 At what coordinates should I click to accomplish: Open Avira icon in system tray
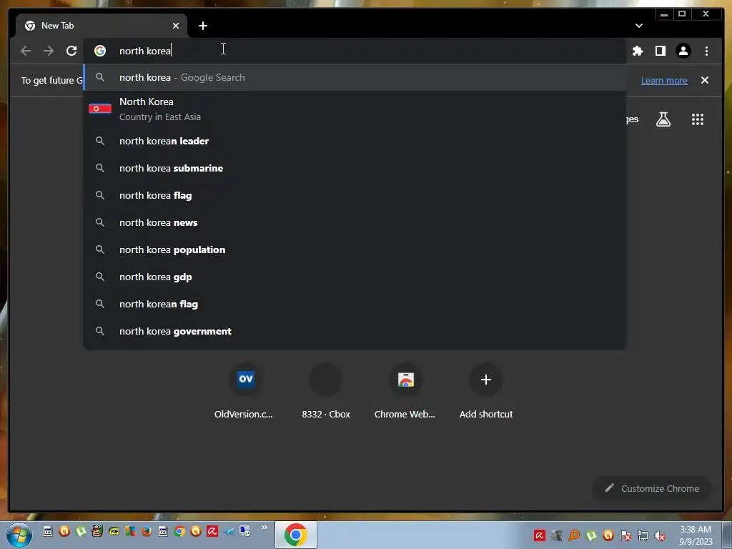pyautogui.click(x=540, y=535)
